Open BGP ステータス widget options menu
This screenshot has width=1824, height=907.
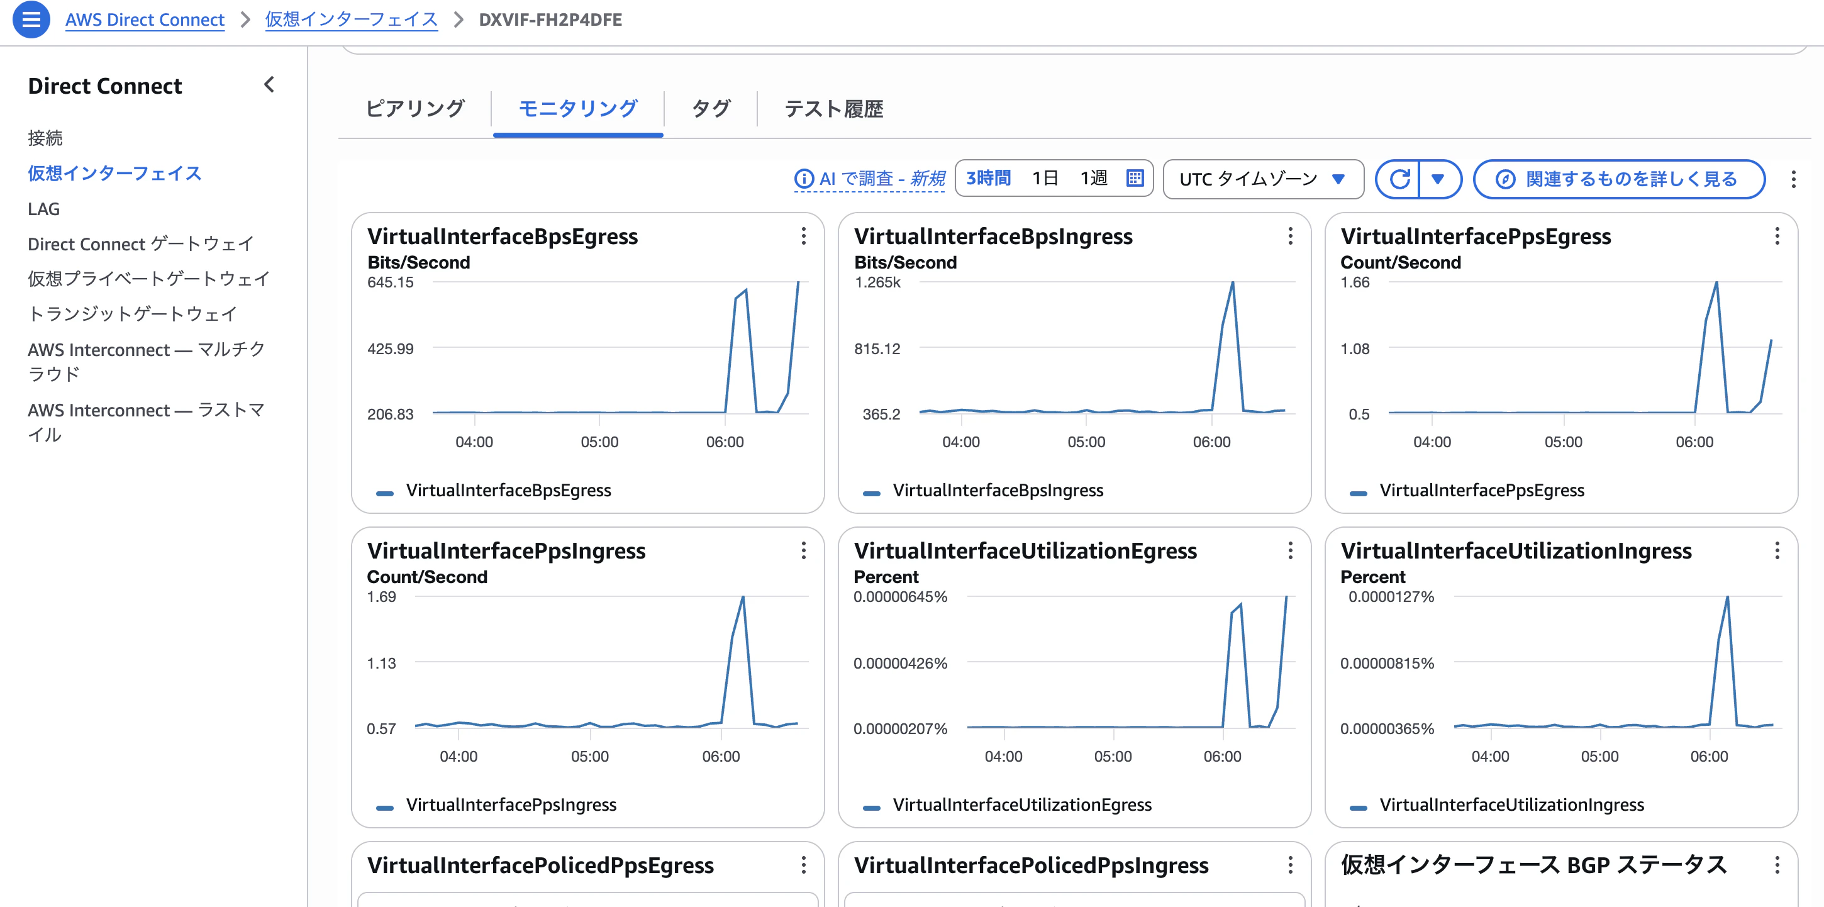(1777, 865)
